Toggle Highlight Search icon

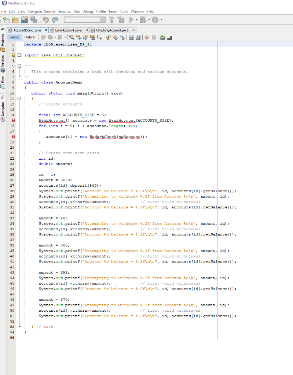(x=92, y=37)
